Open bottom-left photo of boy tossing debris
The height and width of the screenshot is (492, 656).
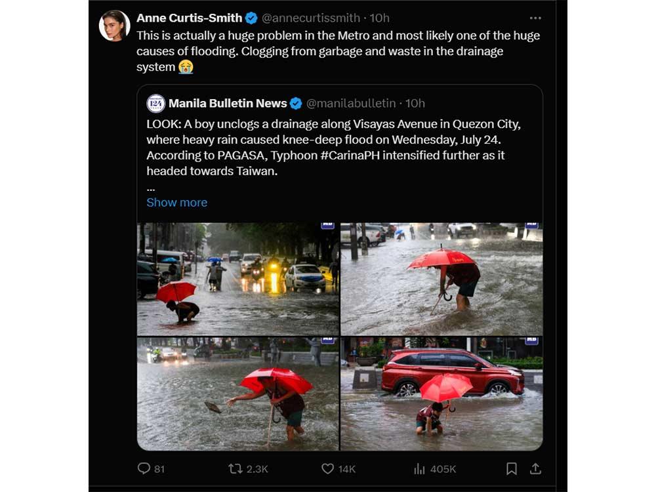237,394
